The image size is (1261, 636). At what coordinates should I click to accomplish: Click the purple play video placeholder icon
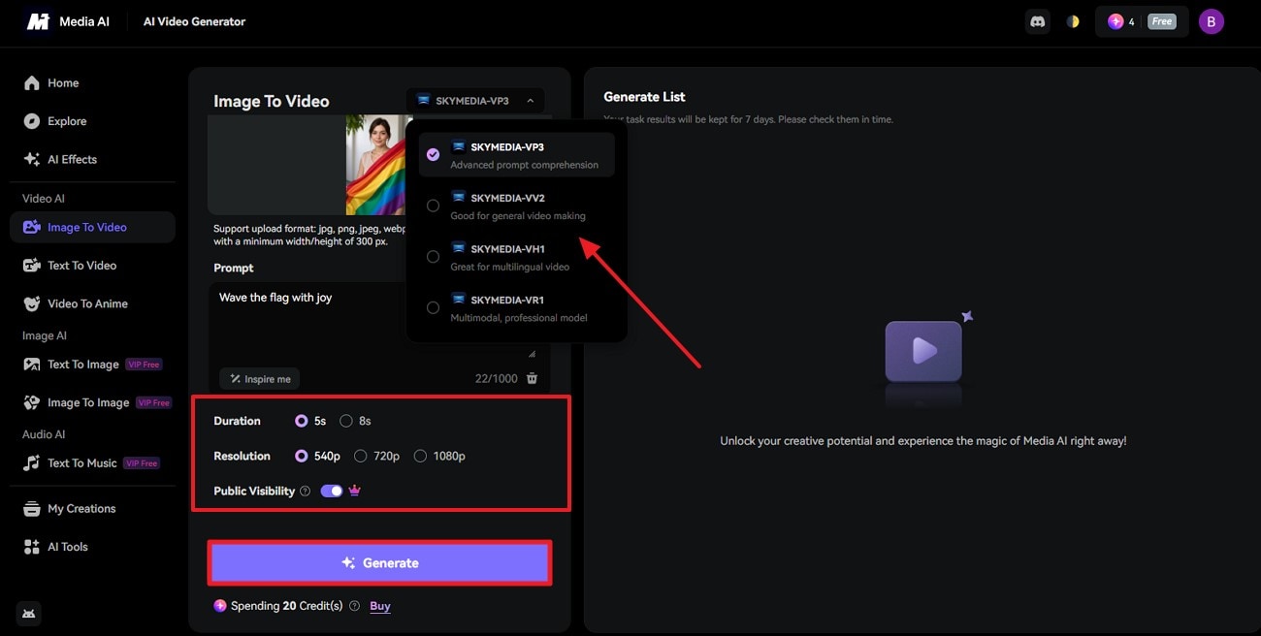pos(923,350)
